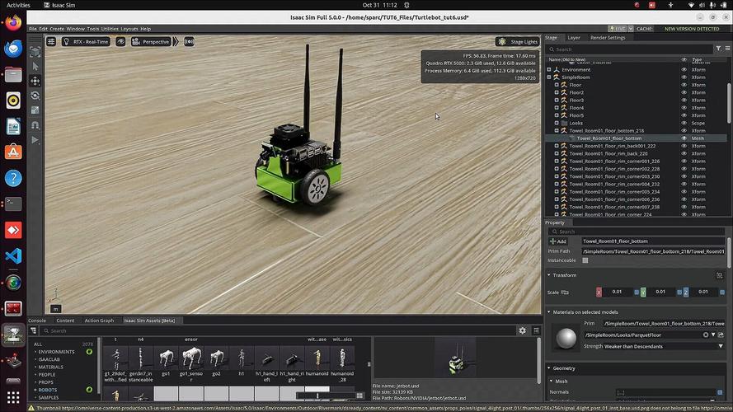Switch to the Render Settings tab

608,37
